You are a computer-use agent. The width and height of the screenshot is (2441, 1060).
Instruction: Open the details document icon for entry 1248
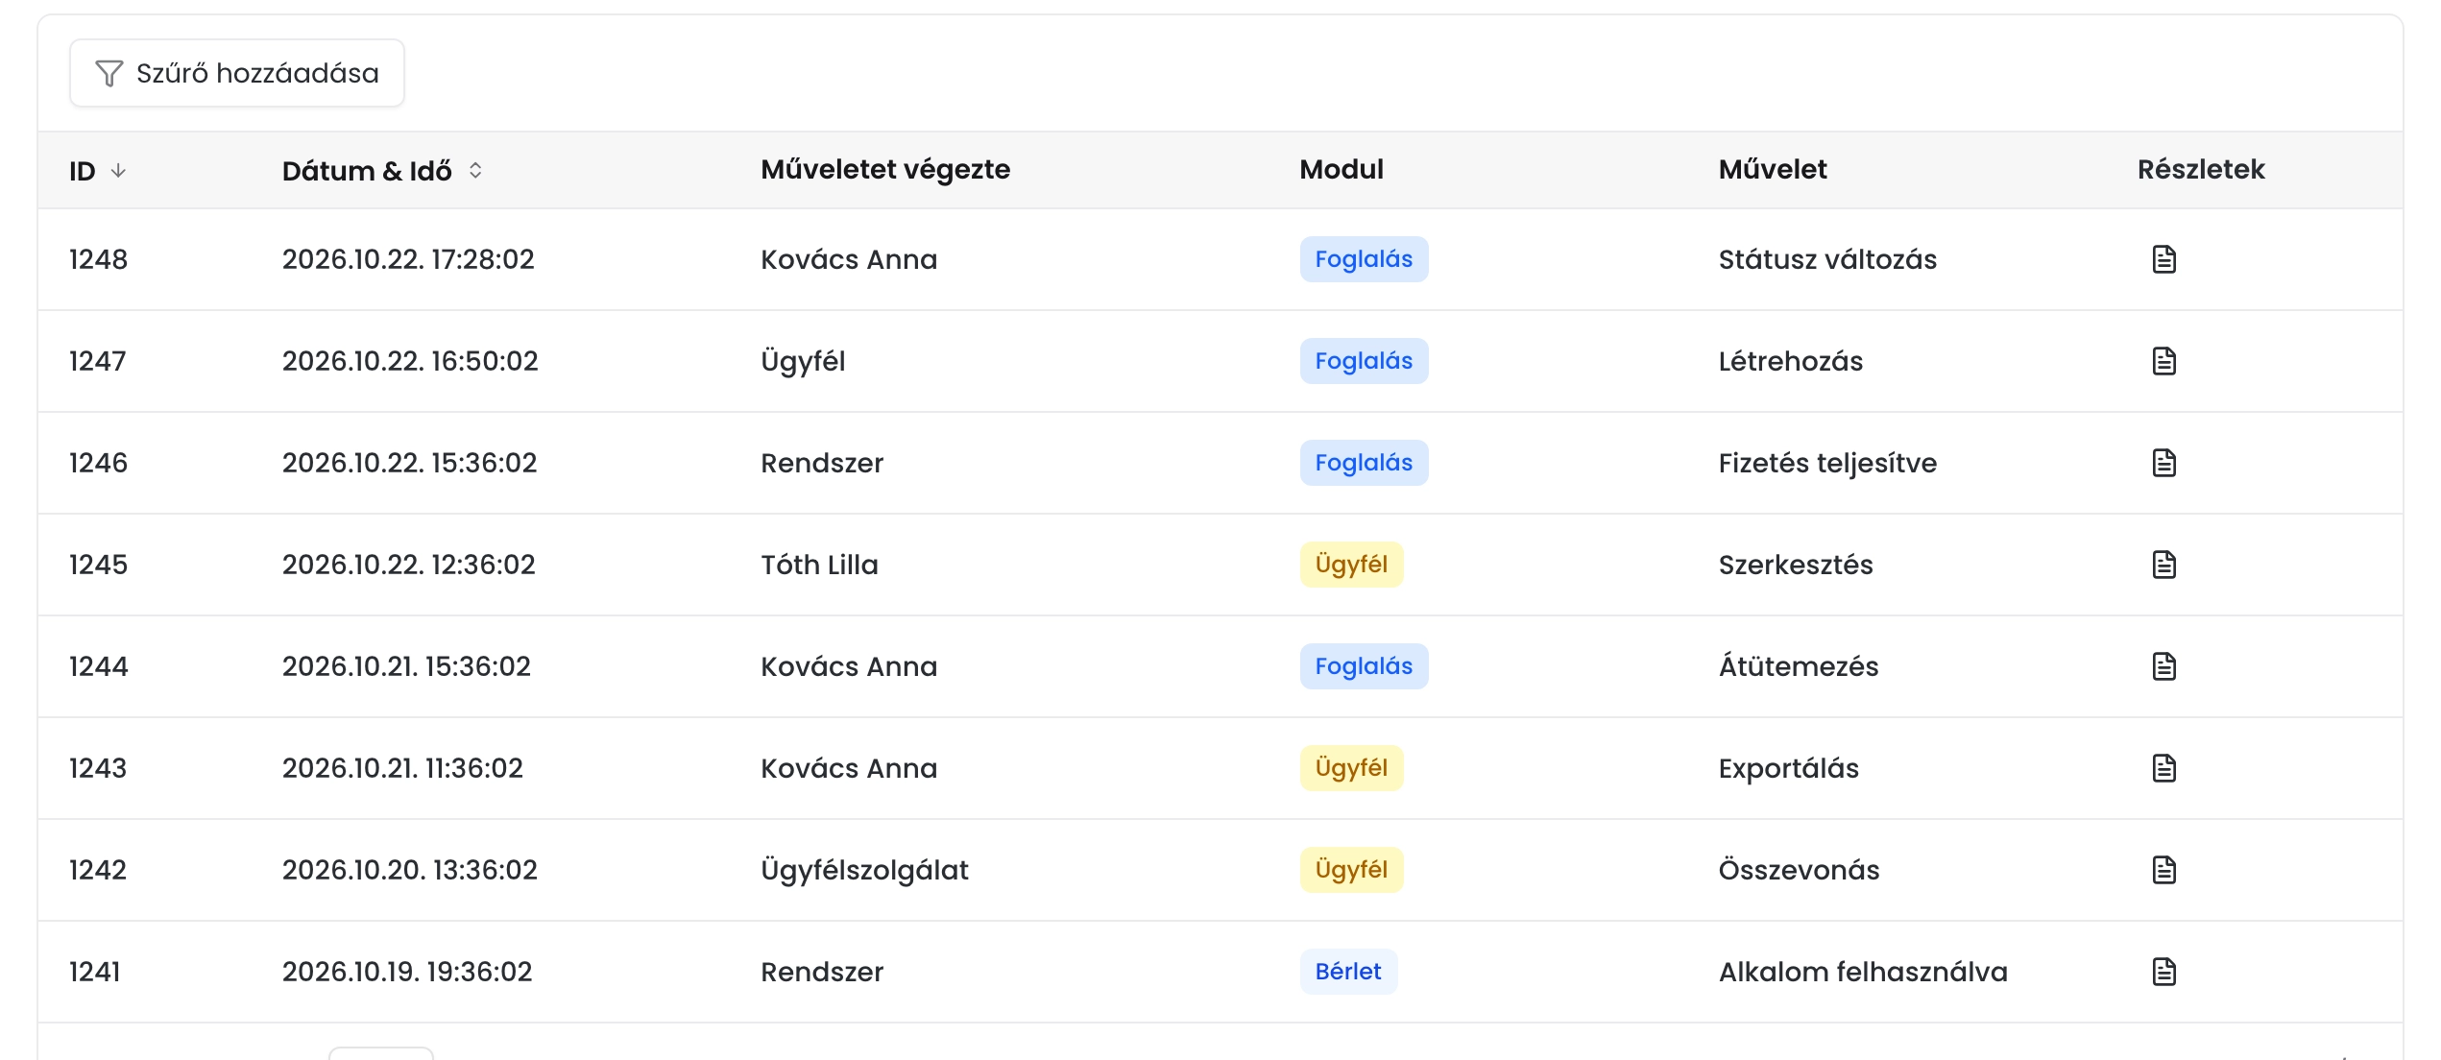coord(2163,259)
